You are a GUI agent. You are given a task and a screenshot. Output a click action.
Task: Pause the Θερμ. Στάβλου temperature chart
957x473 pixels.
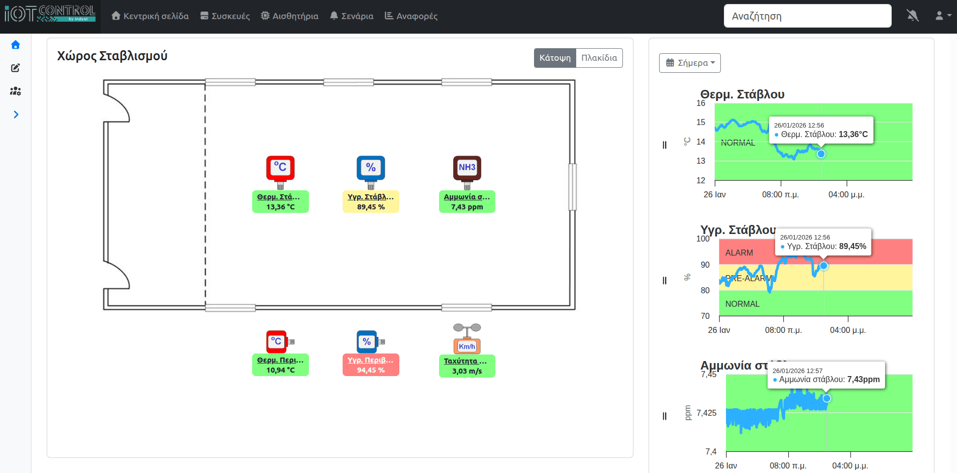click(x=665, y=145)
